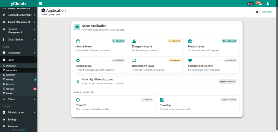Click the Replacement Leave exchange arrows icon
The width and height of the screenshot is (278, 132).
click(134, 61)
